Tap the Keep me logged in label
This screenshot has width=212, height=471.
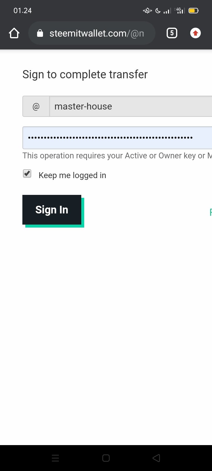72,175
